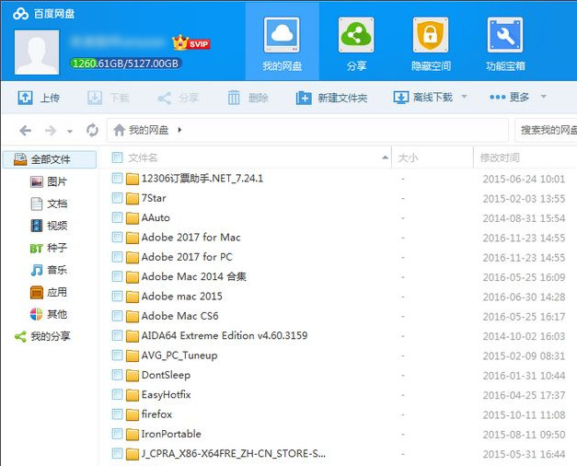Click the 百度网盘 logo

[x=44, y=14]
